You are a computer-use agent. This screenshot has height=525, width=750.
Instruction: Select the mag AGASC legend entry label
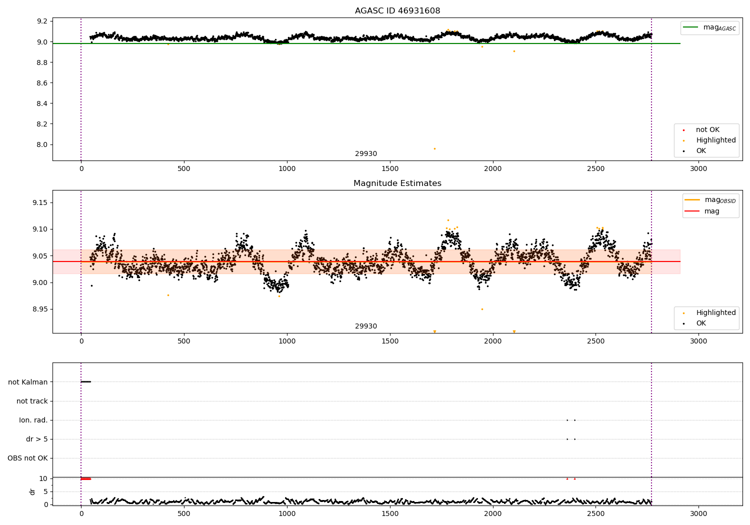[719, 27]
